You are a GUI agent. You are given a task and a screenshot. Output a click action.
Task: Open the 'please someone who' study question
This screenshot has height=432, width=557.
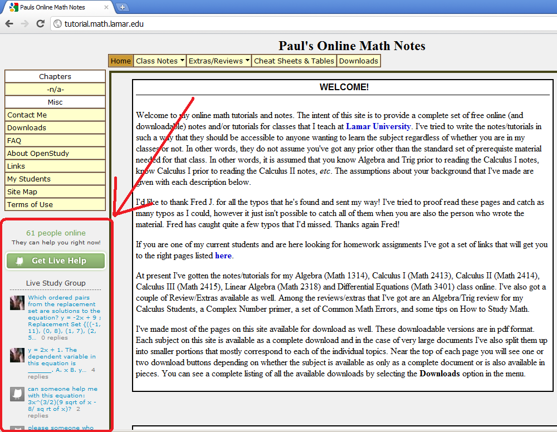(61, 428)
